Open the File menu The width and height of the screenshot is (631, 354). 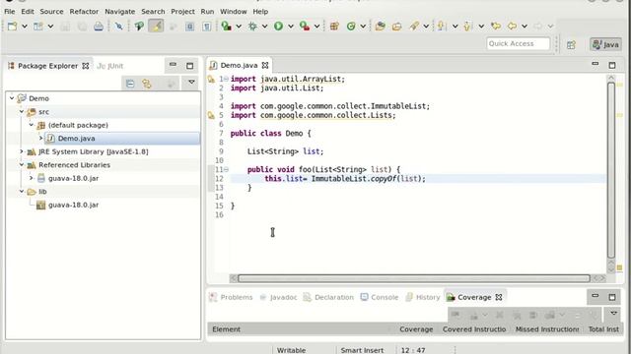9,12
